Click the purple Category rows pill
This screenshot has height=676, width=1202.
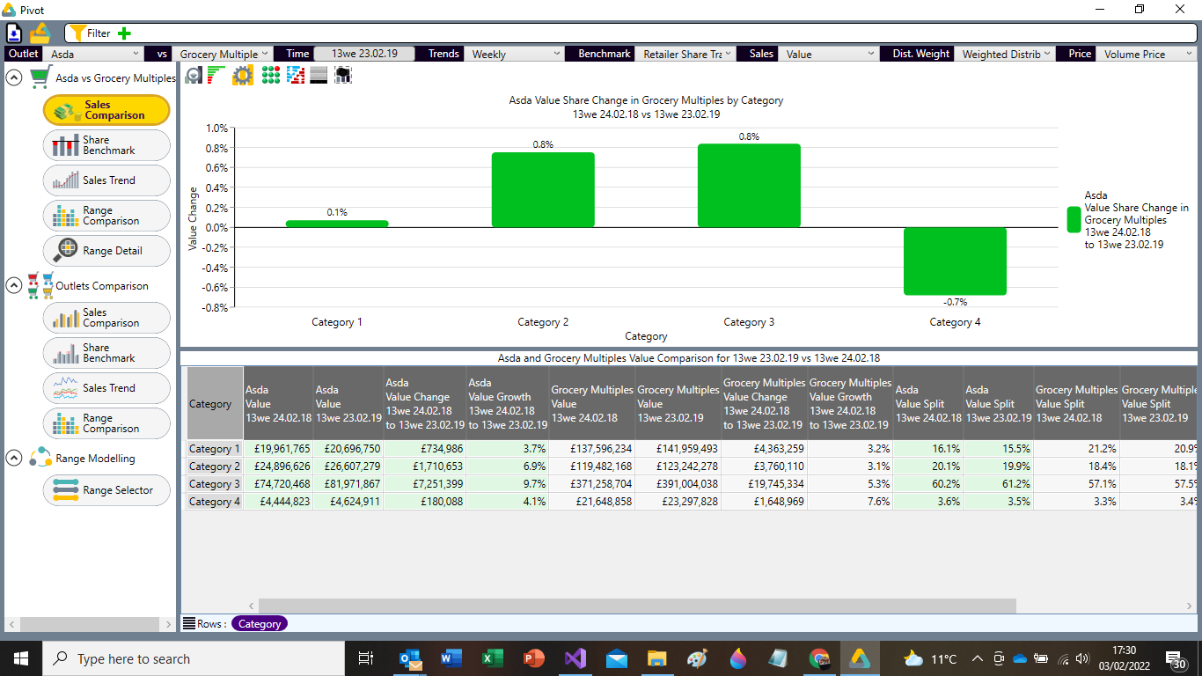click(x=260, y=623)
